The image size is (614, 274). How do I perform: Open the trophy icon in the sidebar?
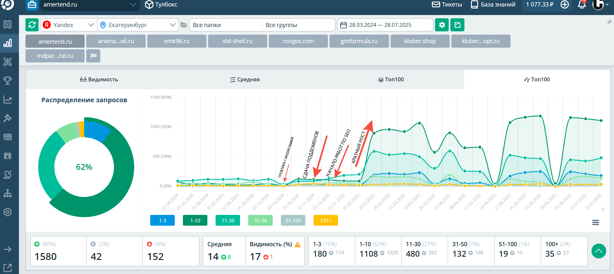pyautogui.click(x=8, y=80)
